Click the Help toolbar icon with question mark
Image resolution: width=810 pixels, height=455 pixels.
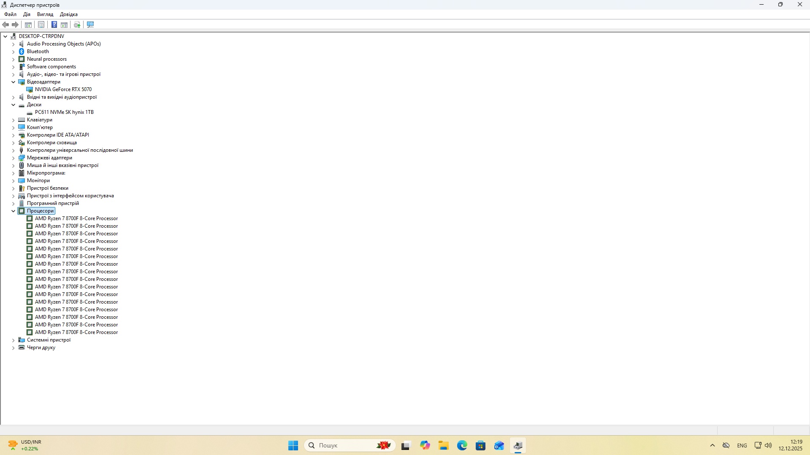point(54,25)
